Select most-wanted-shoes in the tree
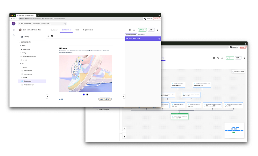The width and height of the screenshot is (258, 156). pyautogui.click(x=29, y=56)
